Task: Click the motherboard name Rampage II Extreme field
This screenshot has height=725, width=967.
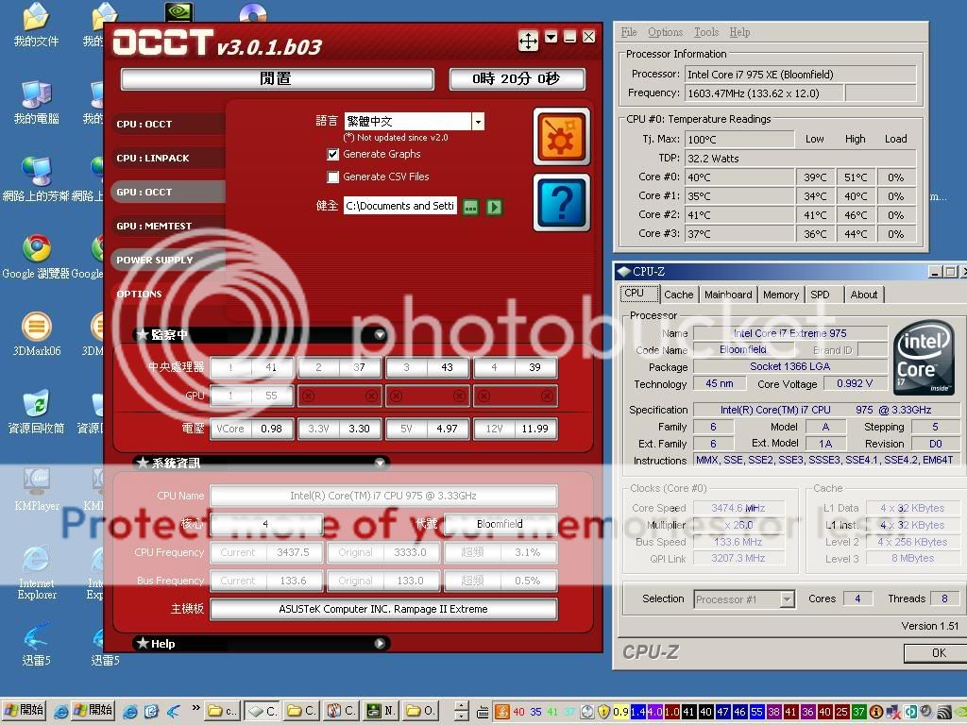Action: click(383, 609)
